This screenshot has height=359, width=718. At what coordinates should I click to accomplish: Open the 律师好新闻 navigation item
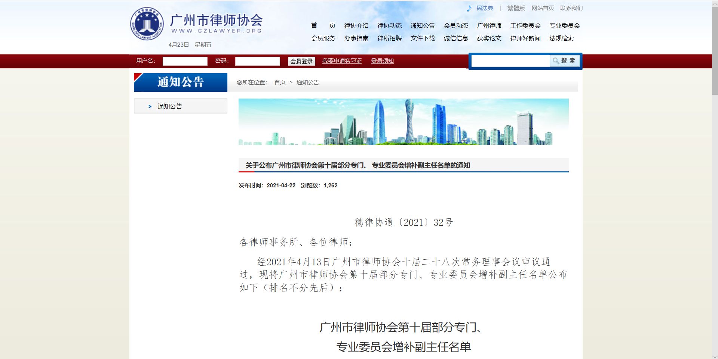click(525, 38)
